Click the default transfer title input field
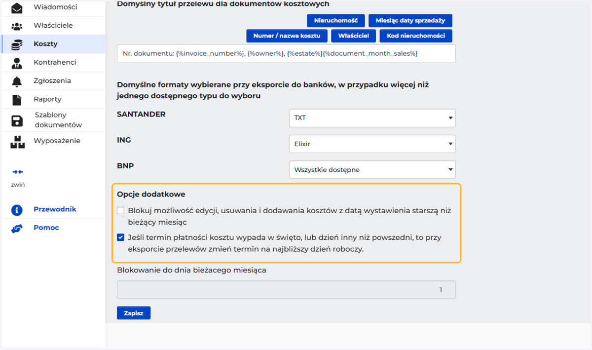The height and width of the screenshot is (350, 592). [286, 53]
